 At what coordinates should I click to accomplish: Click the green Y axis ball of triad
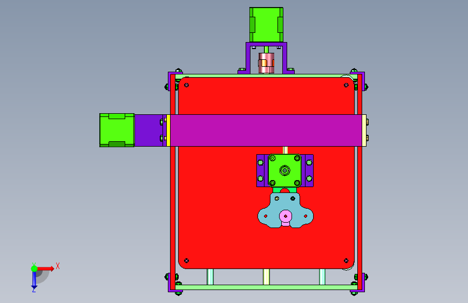[35, 268]
